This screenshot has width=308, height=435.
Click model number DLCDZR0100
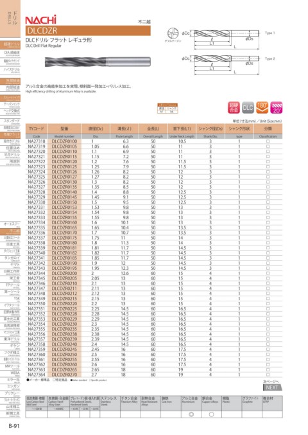coord(65,141)
